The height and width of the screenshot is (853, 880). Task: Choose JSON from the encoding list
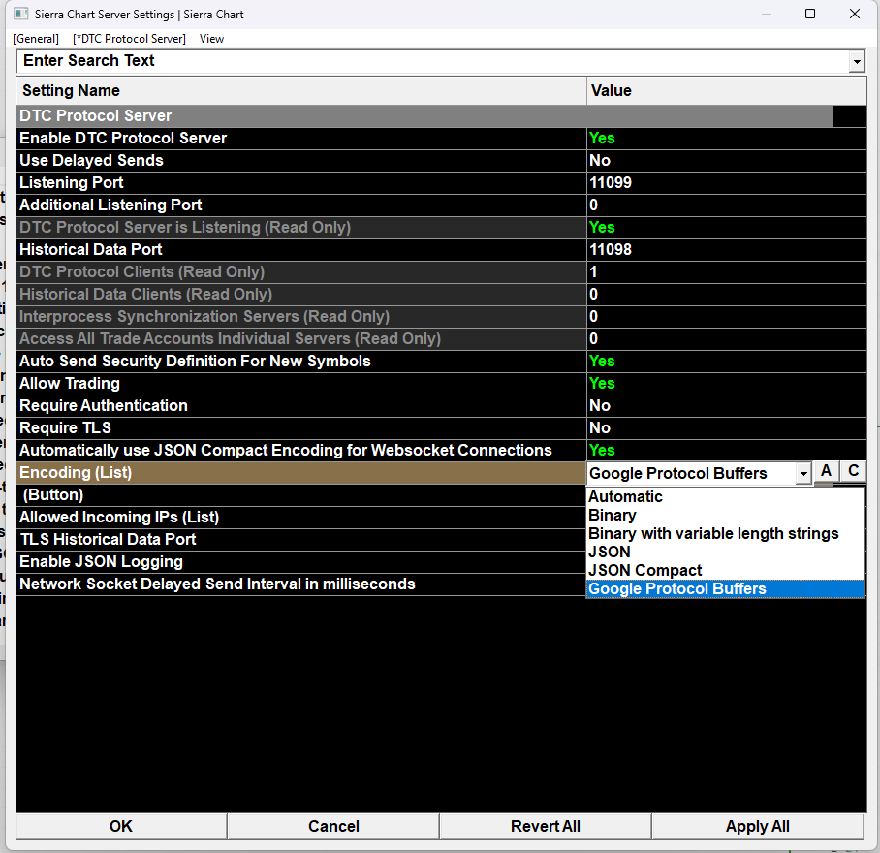coord(726,553)
